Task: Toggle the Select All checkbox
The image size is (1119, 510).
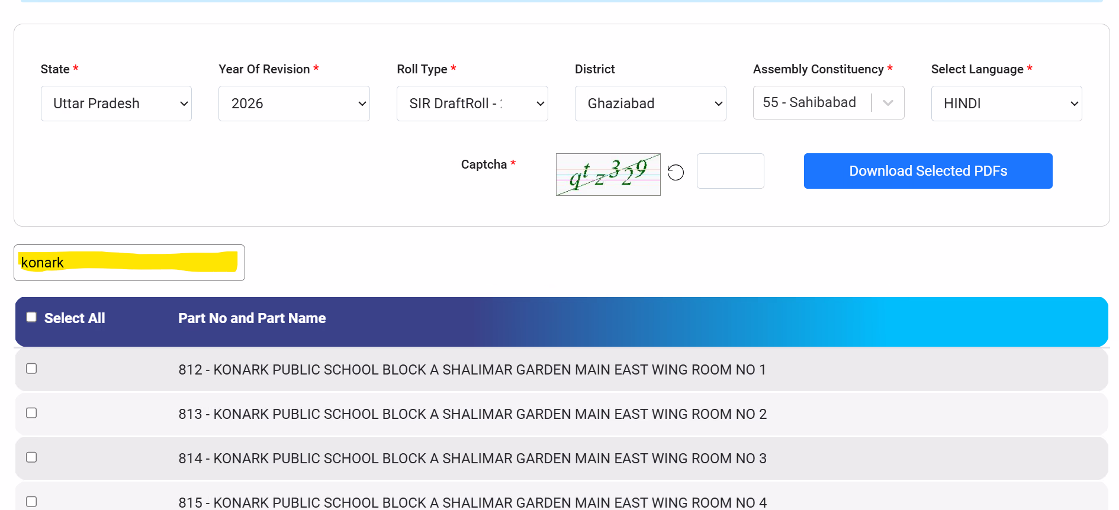Action: pyautogui.click(x=31, y=317)
